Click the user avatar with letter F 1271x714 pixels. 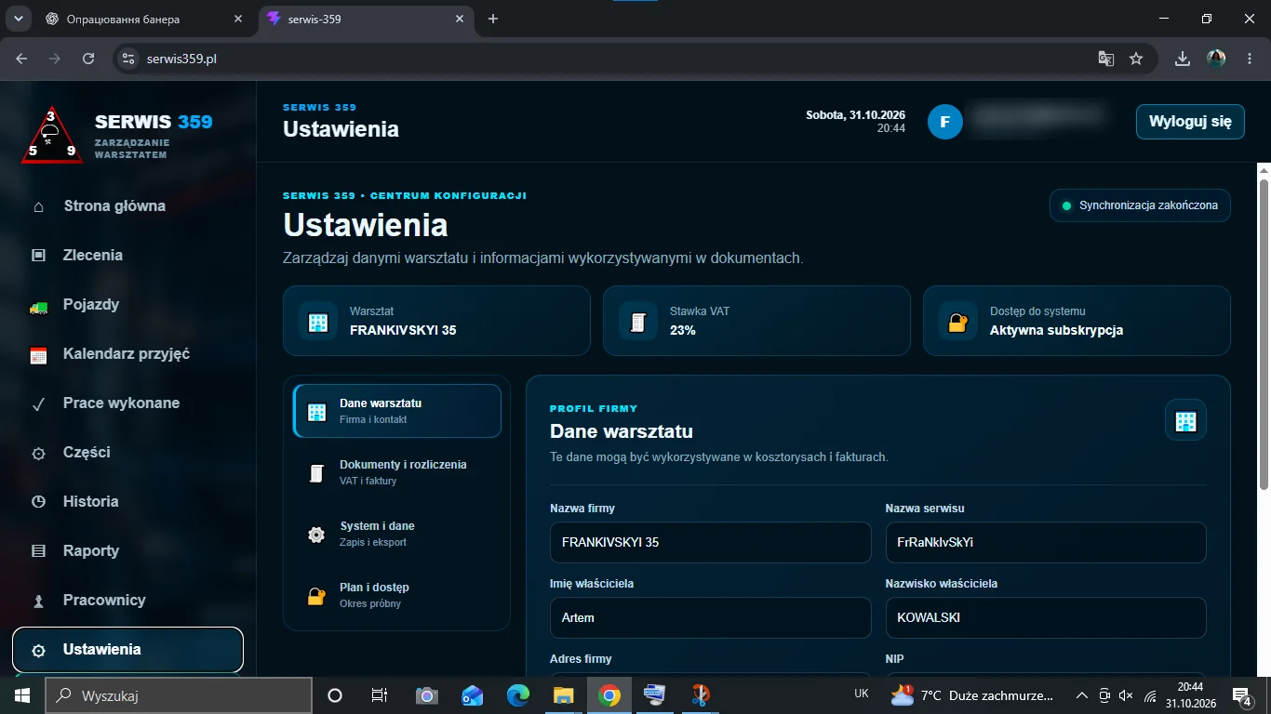pos(945,122)
